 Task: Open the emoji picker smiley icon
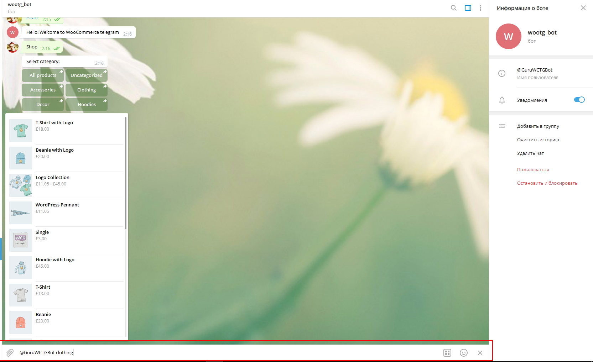click(464, 352)
